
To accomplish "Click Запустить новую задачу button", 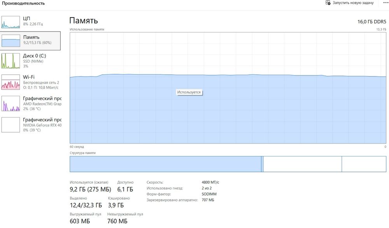I will click(x=350, y=3).
